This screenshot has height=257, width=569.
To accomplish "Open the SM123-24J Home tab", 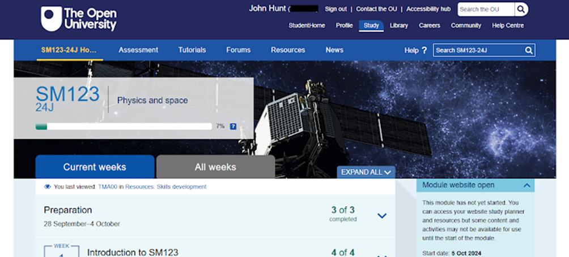I will pyautogui.click(x=69, y=50).
